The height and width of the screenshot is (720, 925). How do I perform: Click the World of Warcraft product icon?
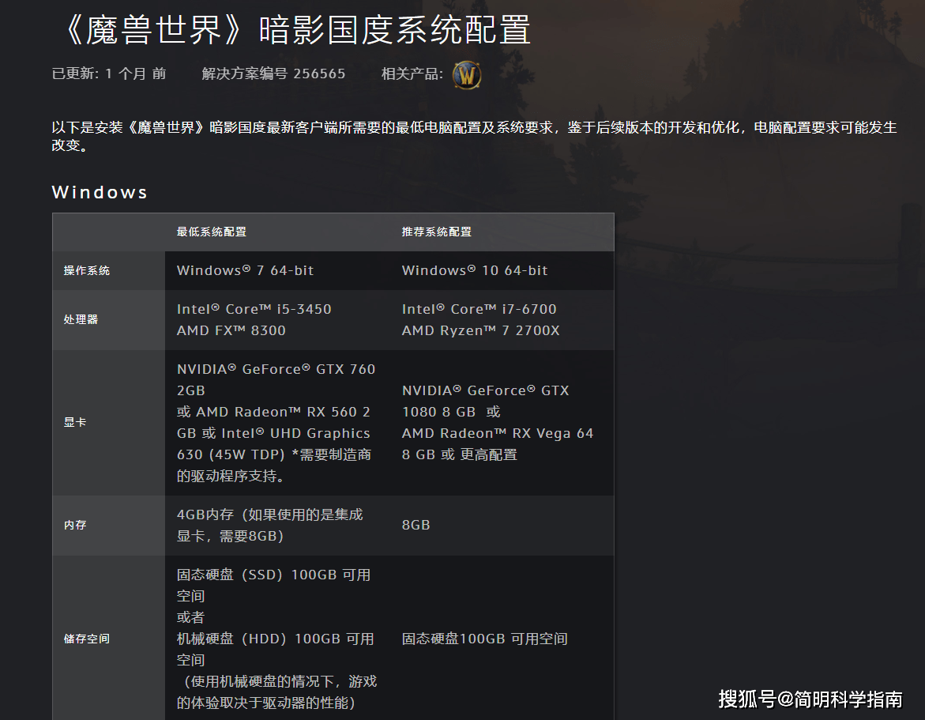(467, 75)
